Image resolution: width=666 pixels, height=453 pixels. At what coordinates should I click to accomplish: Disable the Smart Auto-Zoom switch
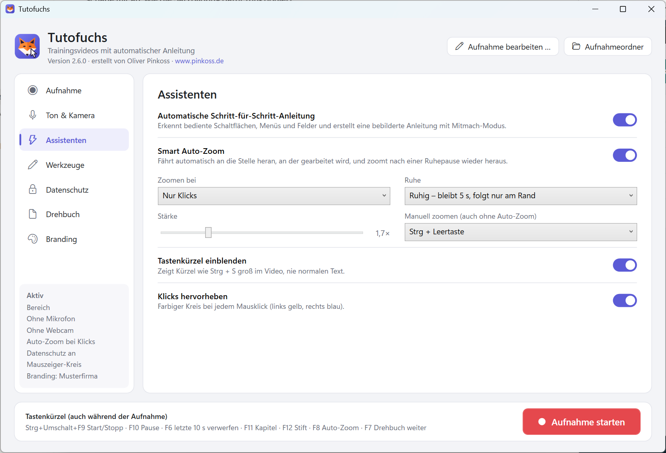(x=625, y=155)
